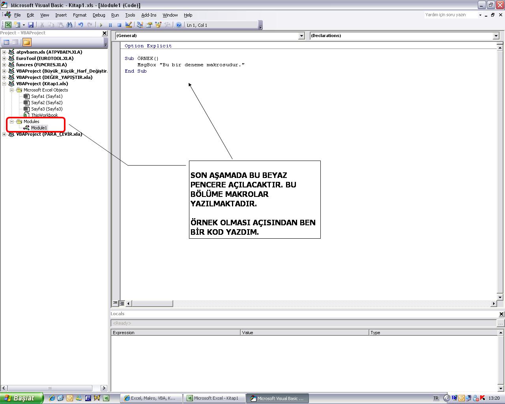Image resolution: width=505 pixels, height=404 pixels.
Task: Open the Debug menu
Action: click(x=99, y=15)
